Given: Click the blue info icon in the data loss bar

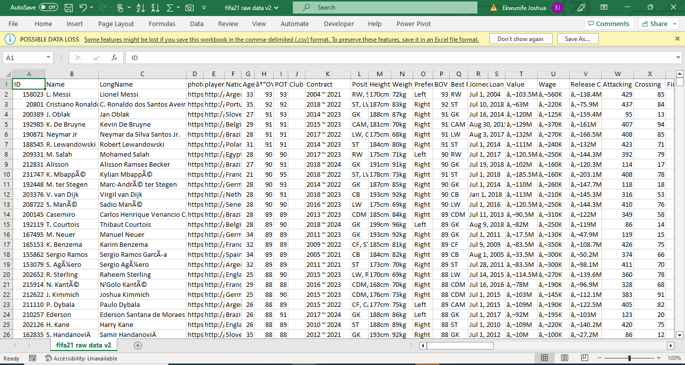Looking at the screenshot, I should pos(11,39).
